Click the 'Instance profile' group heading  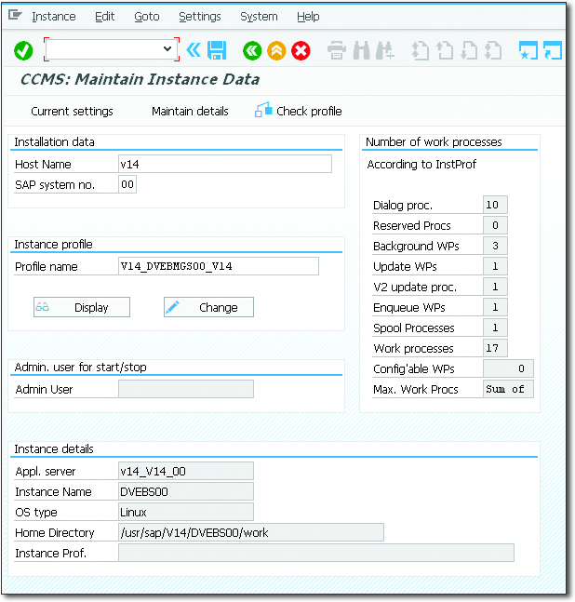coord(53,244)
